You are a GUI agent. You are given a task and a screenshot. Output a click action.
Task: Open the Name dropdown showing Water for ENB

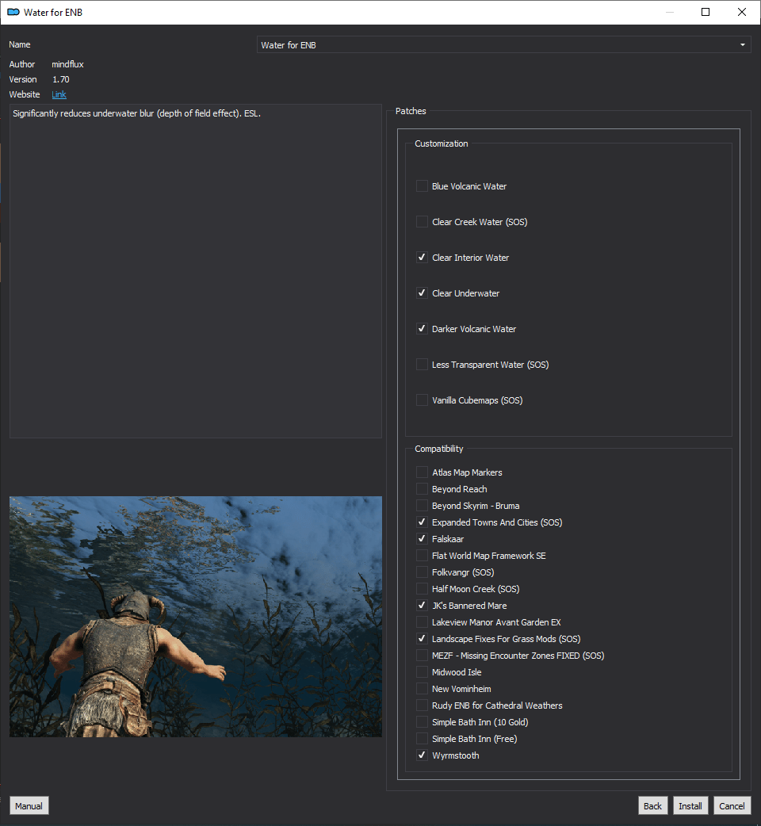(503, 44)
